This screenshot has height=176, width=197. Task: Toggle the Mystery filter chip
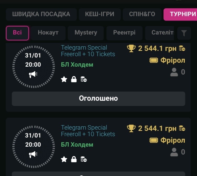[x=86, y=33]
